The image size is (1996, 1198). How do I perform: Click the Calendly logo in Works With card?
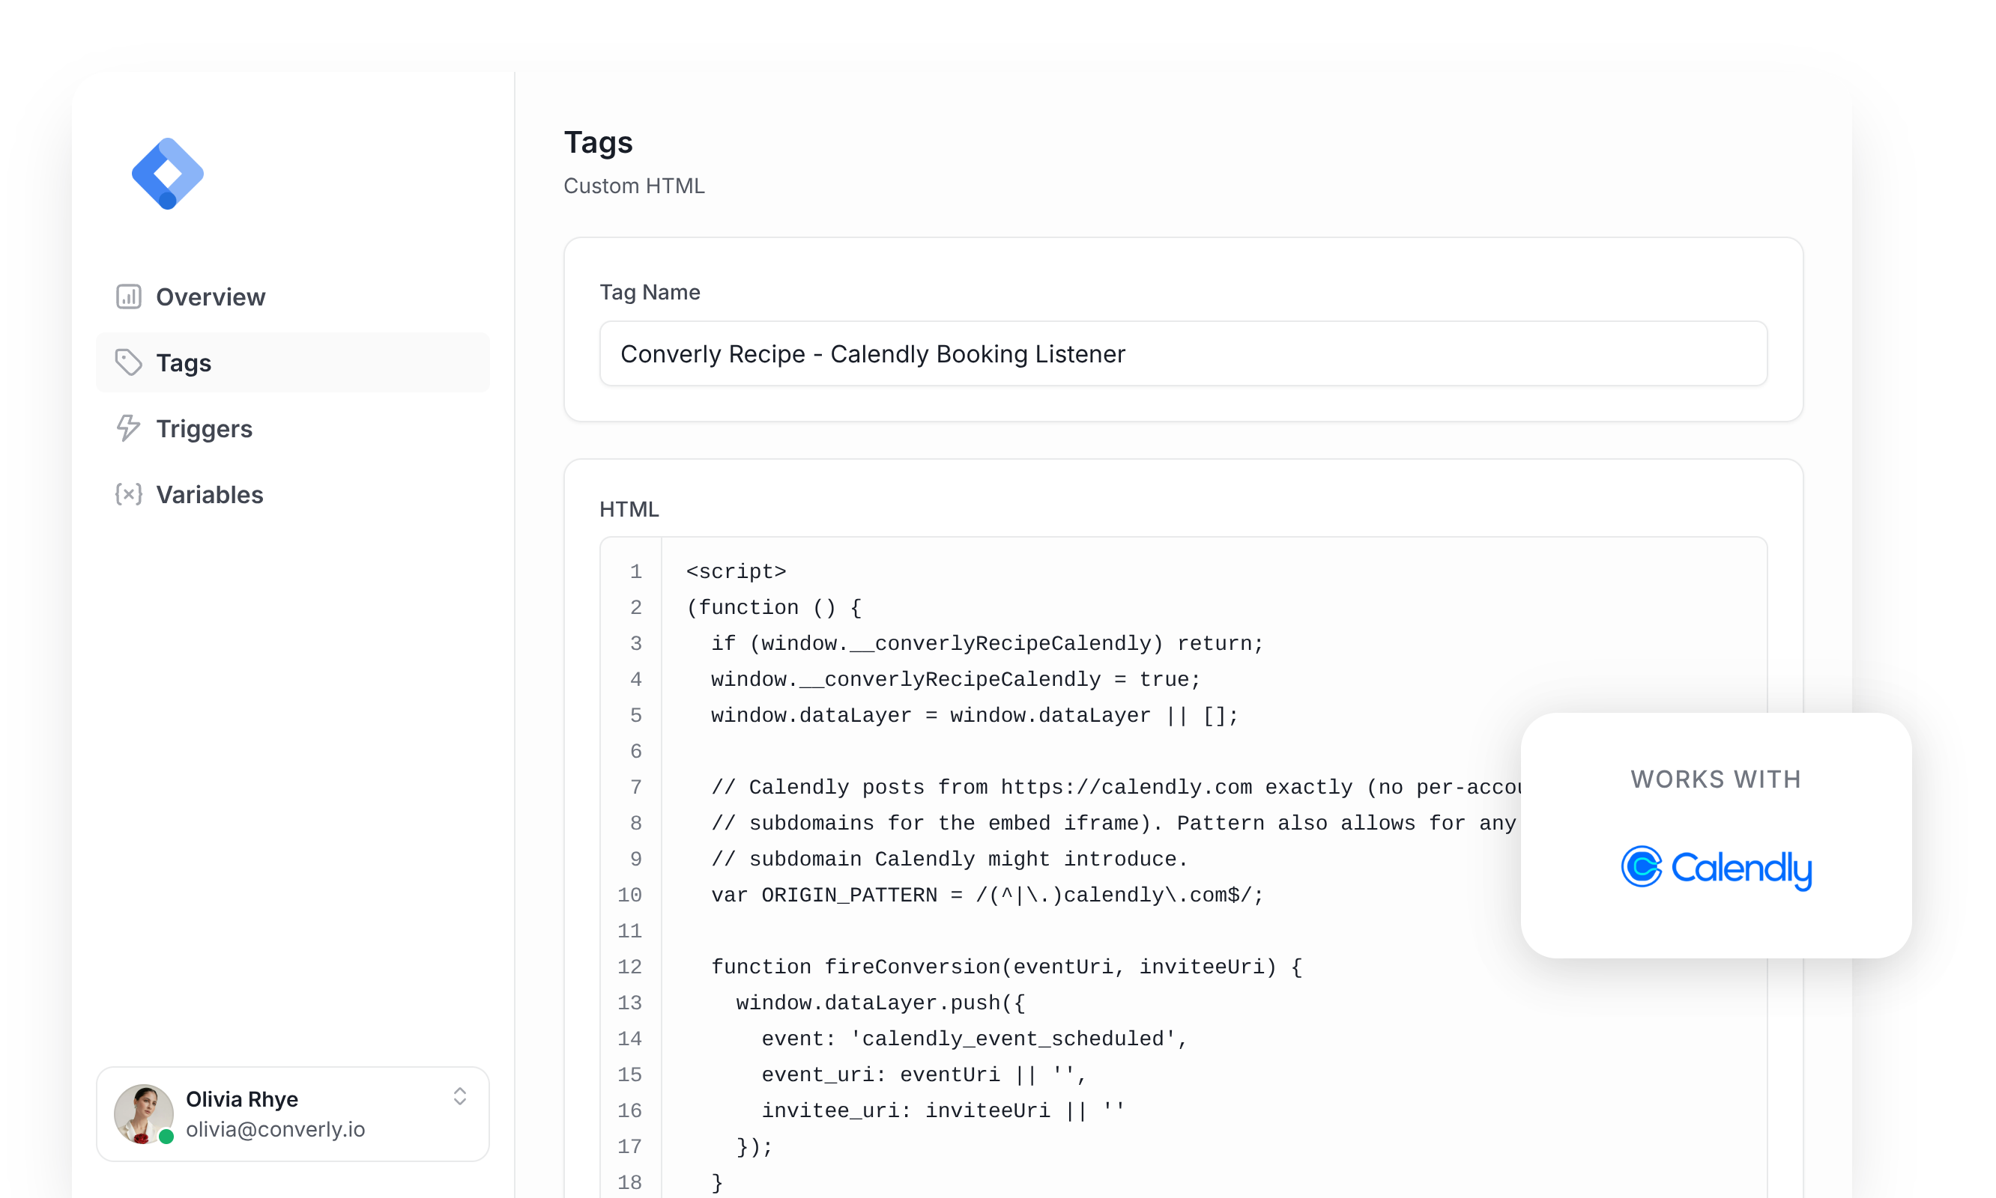[1716, 868]
